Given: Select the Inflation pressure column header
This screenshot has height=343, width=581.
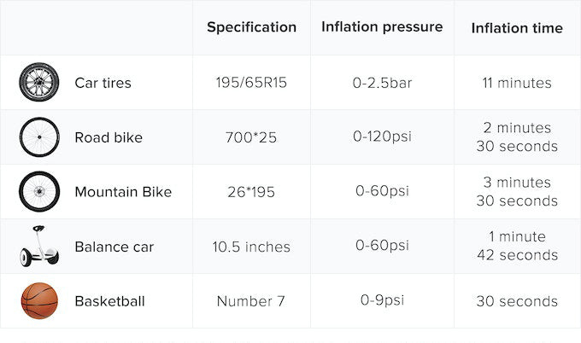Looking at the screenshot, I should click(382, 26).
